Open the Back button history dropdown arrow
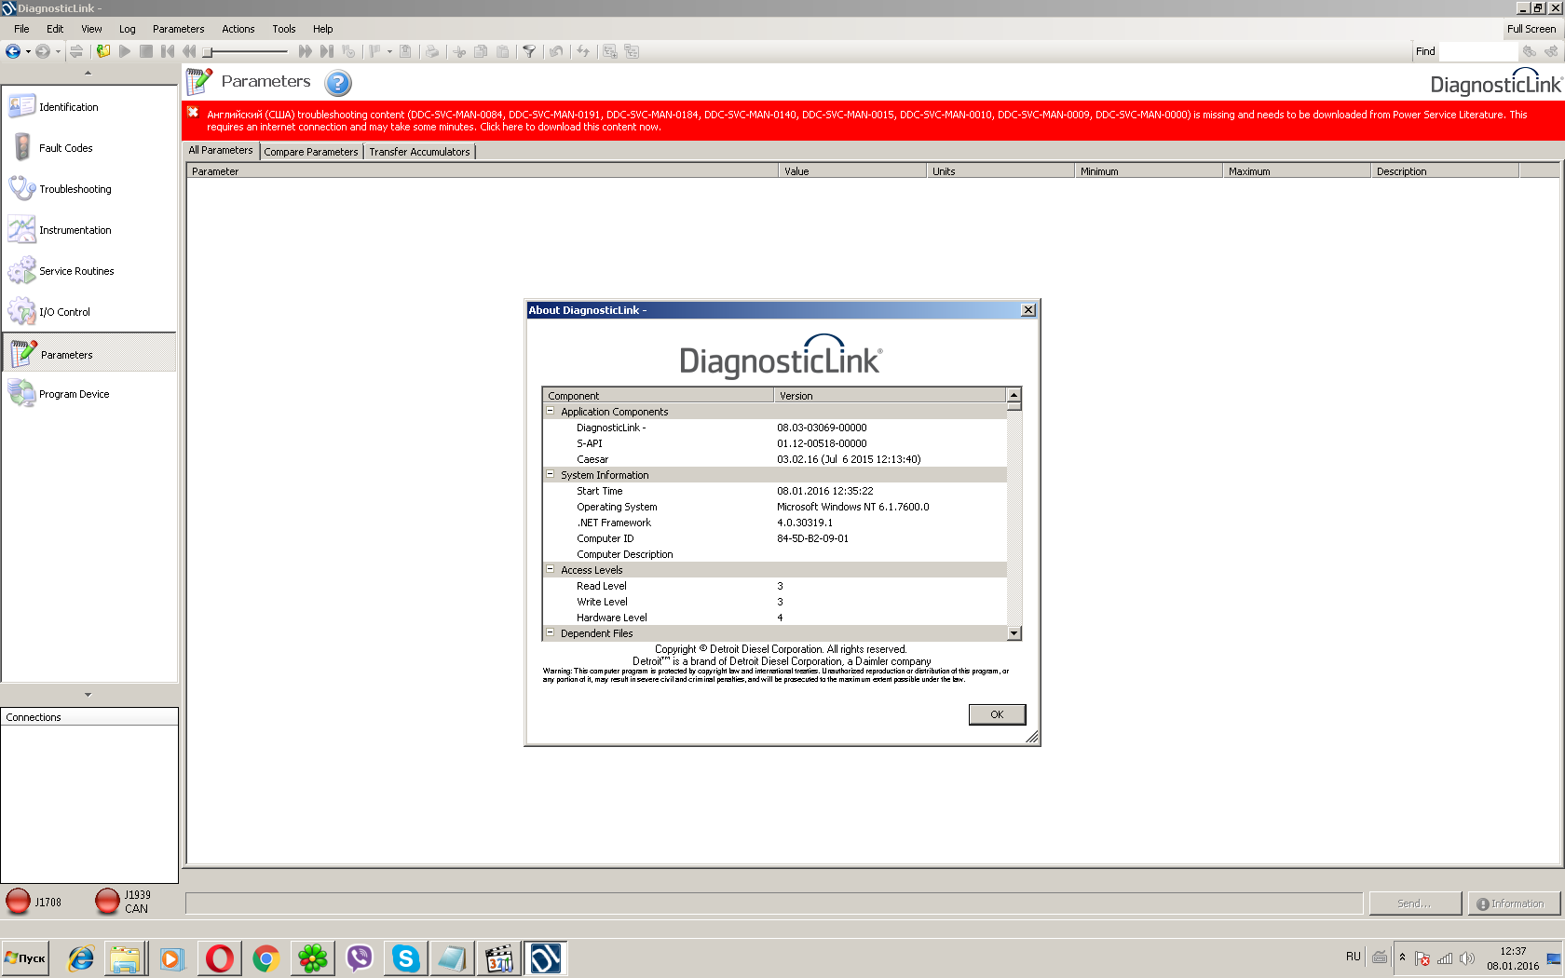Viewport: 1565px width, 978px height. (28, 52)
